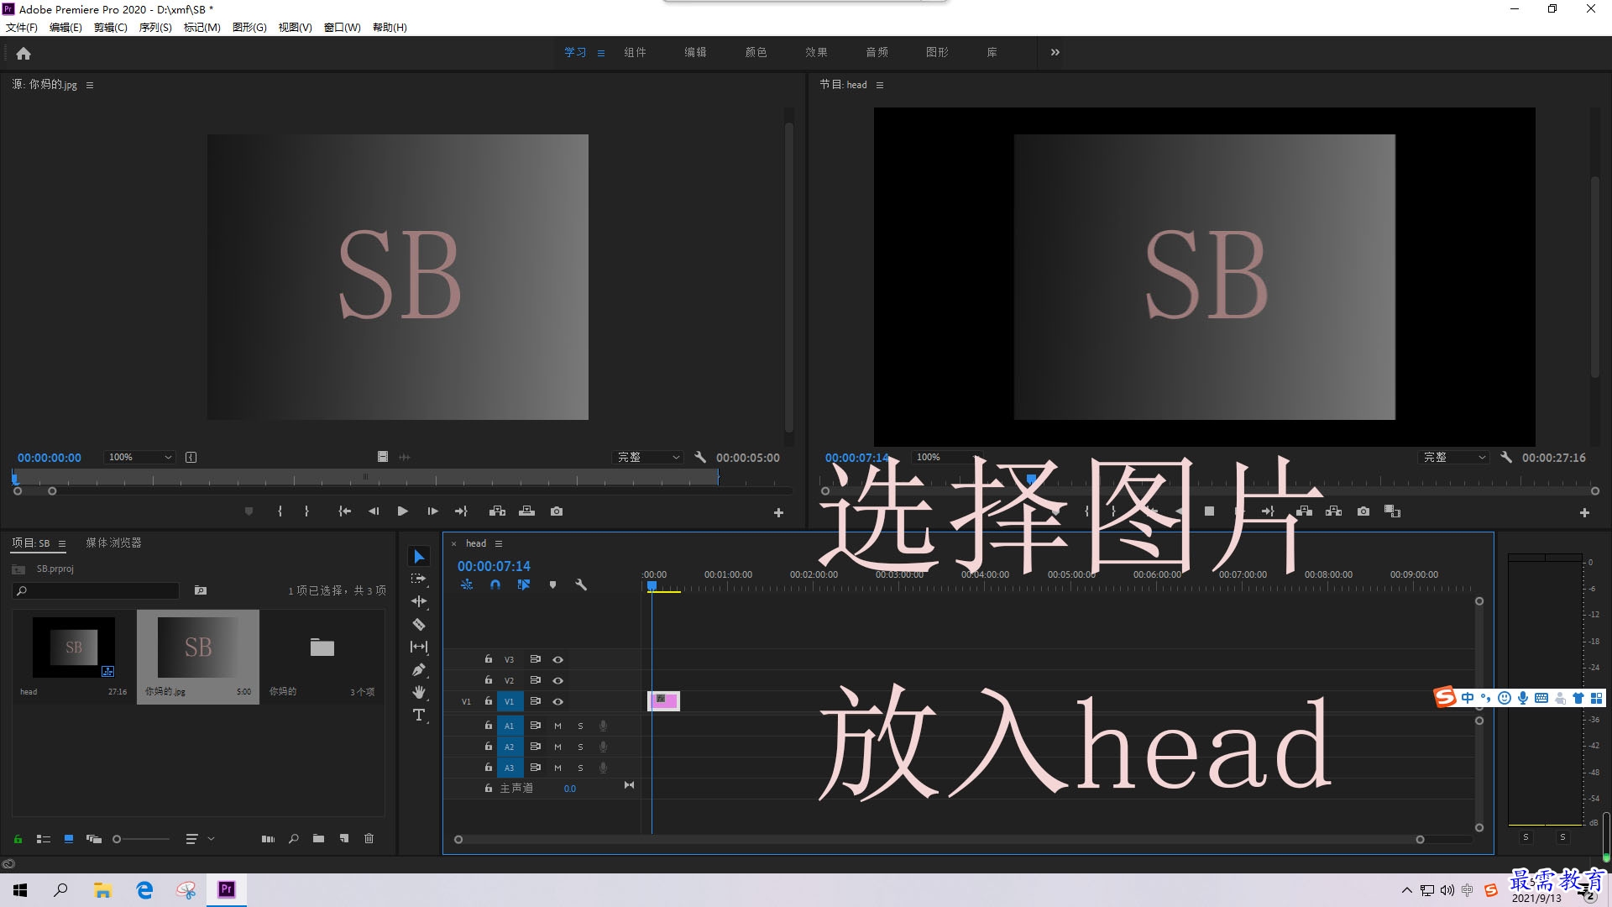Toggle V2 track output eye
Image resolution: width=1612 pixels, height=907 pixels.
[x=557, y=680]
